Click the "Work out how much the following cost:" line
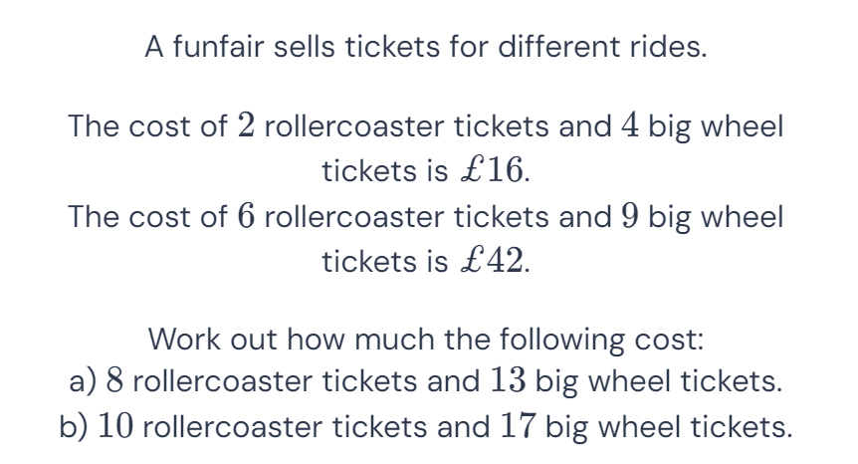Image resolution: width=858 pixels, height=464 pixels. [426, 340]
